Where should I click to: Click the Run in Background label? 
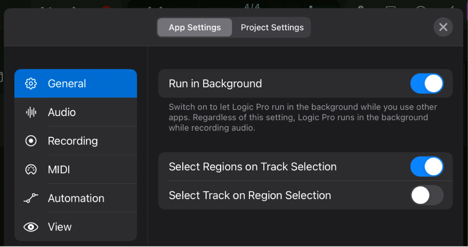pyautogui.click(x=215, y=84)
